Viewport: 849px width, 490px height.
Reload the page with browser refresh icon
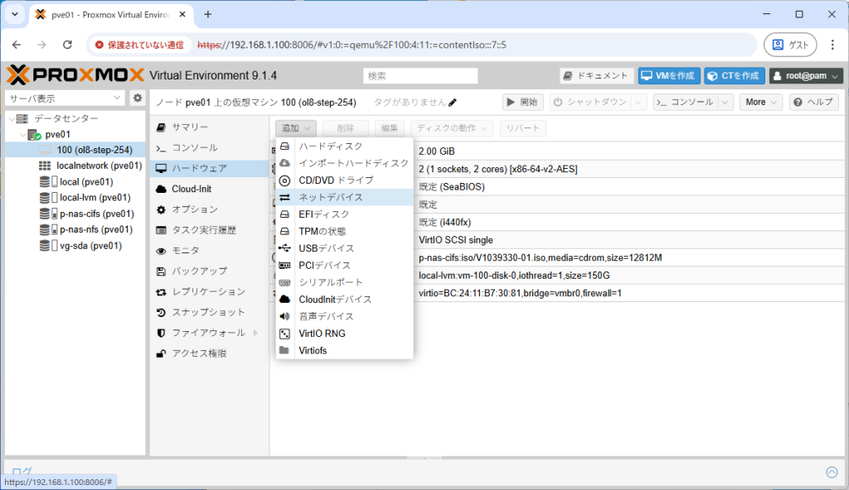(x=68, y=45)
